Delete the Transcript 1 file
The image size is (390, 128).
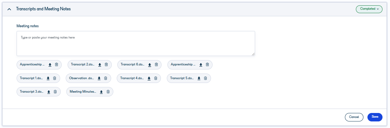click(x=54, y=78)
